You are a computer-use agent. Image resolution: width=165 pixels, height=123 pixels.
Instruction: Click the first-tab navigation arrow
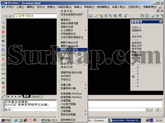click(8, 96)
